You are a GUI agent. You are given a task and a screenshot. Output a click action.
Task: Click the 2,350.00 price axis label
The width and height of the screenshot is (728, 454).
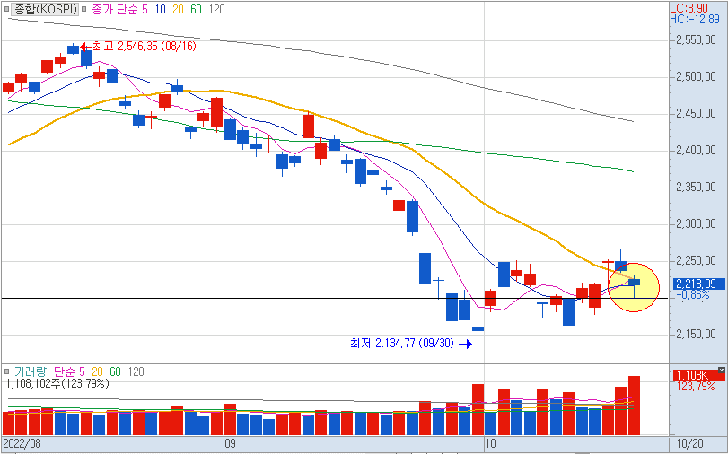[697, 188]
